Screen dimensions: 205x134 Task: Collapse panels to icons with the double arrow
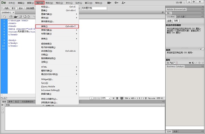click(x=203, y=7)
